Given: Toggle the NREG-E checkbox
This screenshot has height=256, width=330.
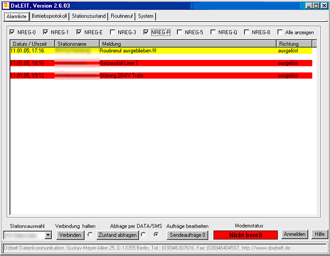Looking at the screenshot, I should 79,32.
